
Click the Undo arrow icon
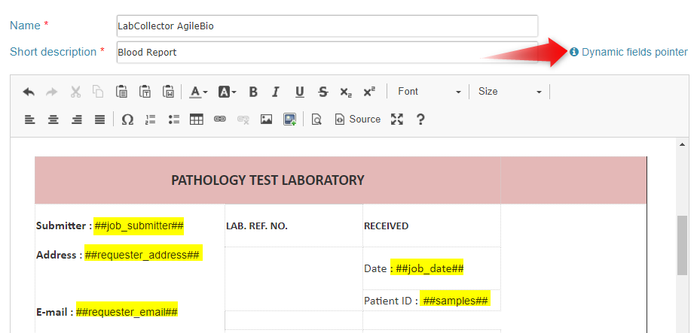pyautogui.click(x=29, y=92)
